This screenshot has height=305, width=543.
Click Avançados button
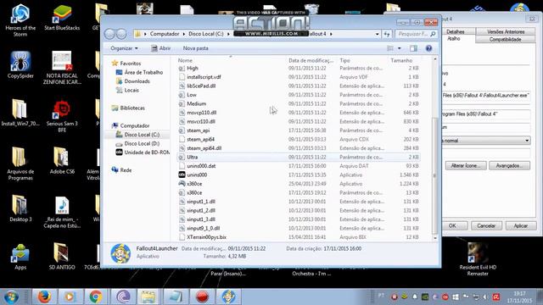pyautogui.click(x=509, y=166)
